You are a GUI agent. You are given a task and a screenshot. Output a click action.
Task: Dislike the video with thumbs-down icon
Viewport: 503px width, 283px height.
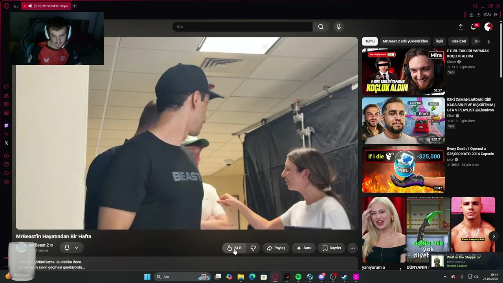(x=253, y=248)
